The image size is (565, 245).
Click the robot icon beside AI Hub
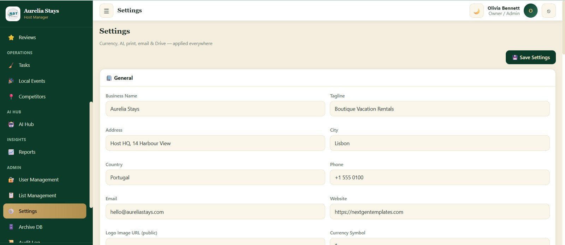click(11, 124)
